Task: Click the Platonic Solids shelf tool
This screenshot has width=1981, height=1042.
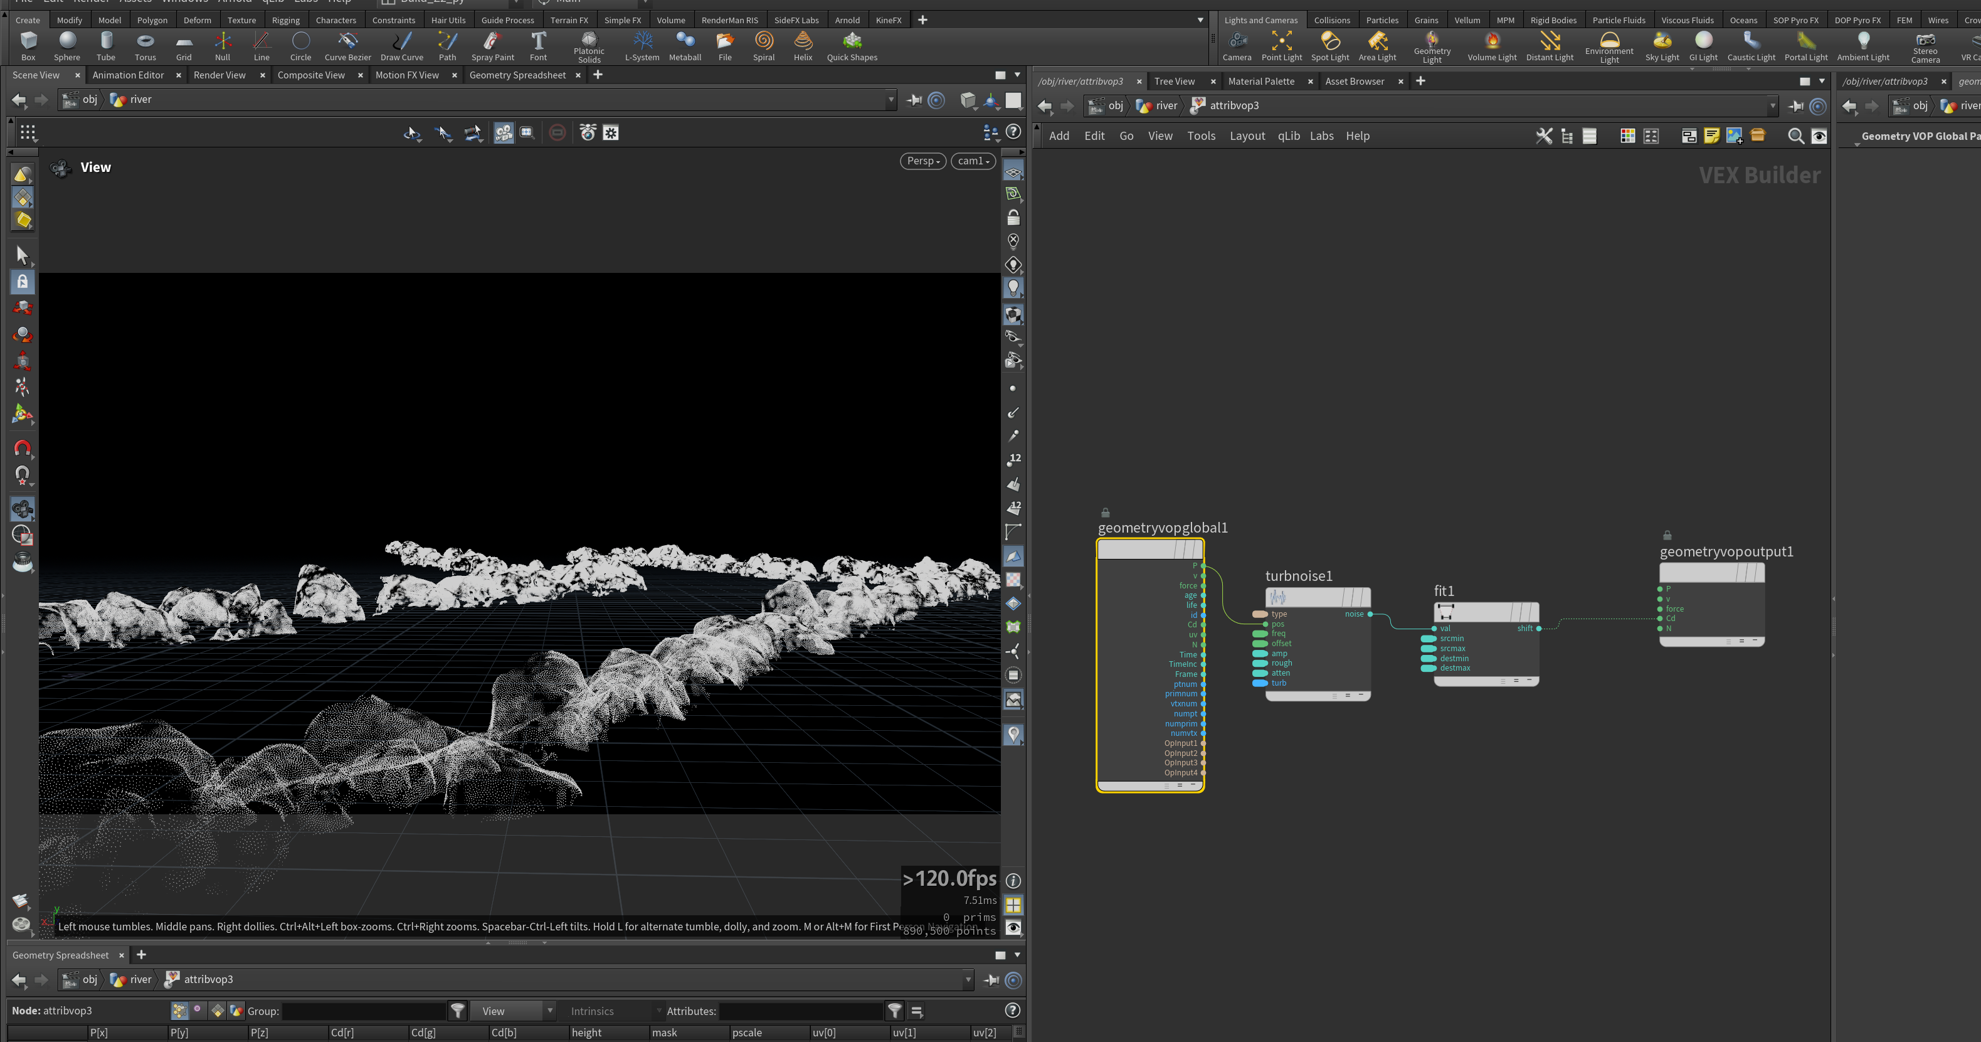Action: 589,47
